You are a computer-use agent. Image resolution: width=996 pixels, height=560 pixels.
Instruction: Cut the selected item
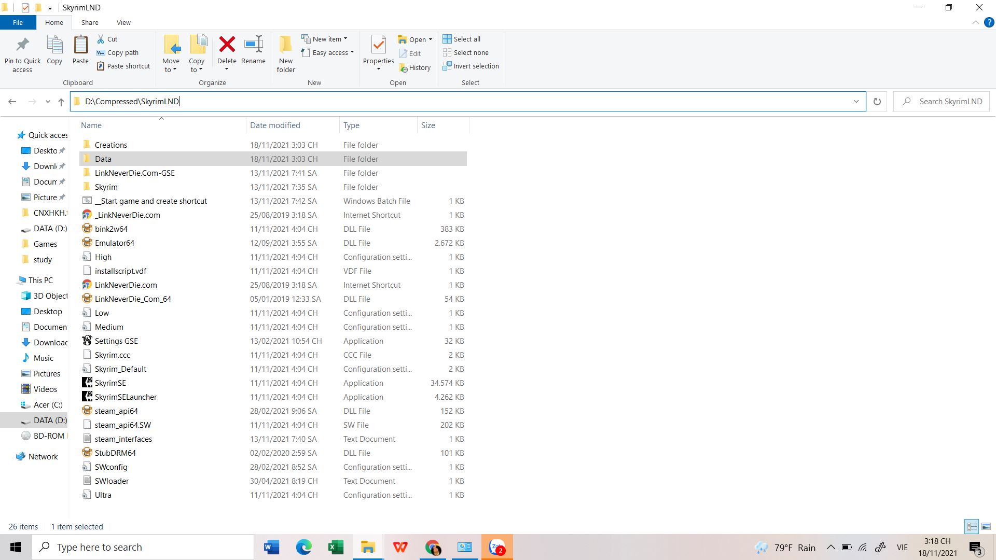click(x=107, y=39)
